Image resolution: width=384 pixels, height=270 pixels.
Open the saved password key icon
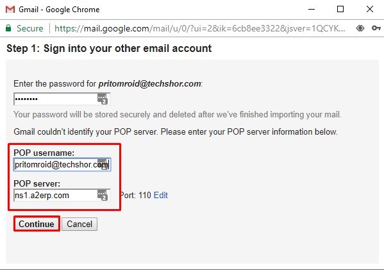point(376,28)
